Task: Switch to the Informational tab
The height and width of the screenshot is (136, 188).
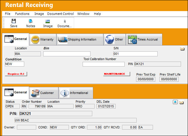Action: point(76,93)
